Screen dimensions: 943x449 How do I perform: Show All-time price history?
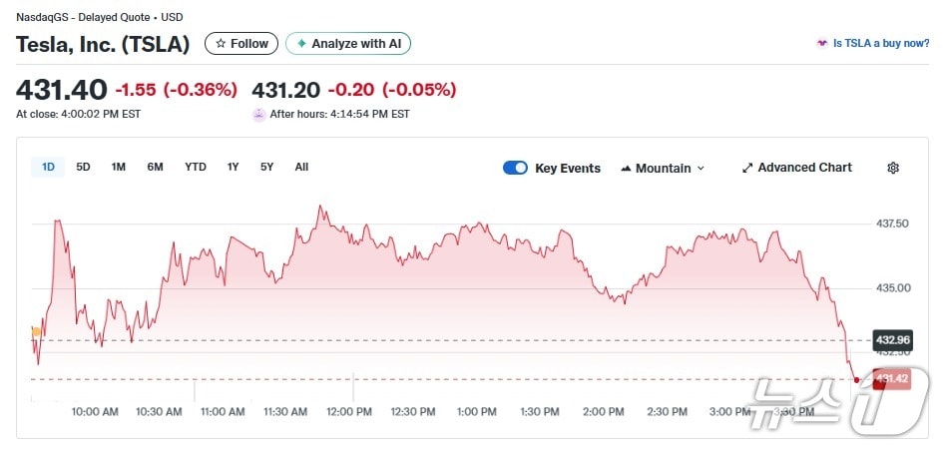[301, 167]
